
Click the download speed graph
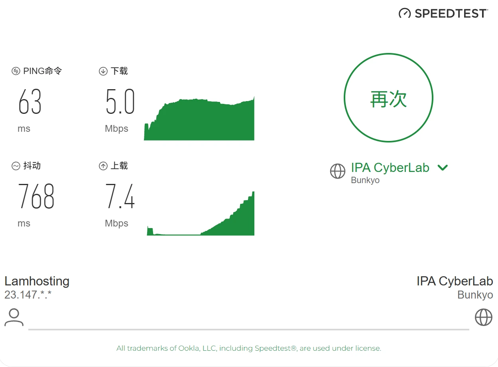(199, 119)
